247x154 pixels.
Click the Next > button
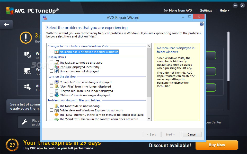coord(170,134)
